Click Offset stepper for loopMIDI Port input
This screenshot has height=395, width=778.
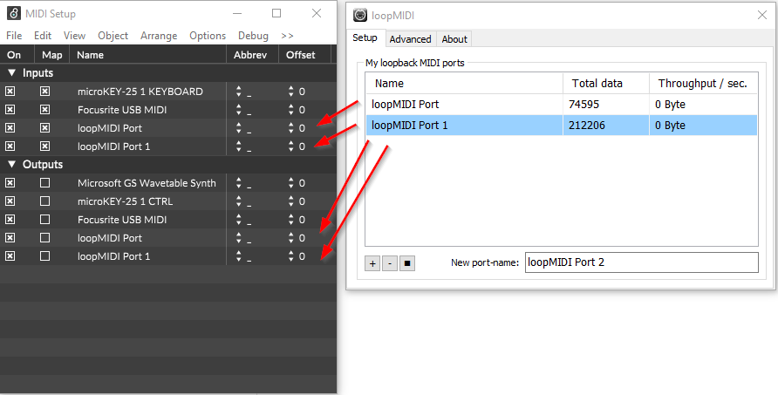point(290,128)
